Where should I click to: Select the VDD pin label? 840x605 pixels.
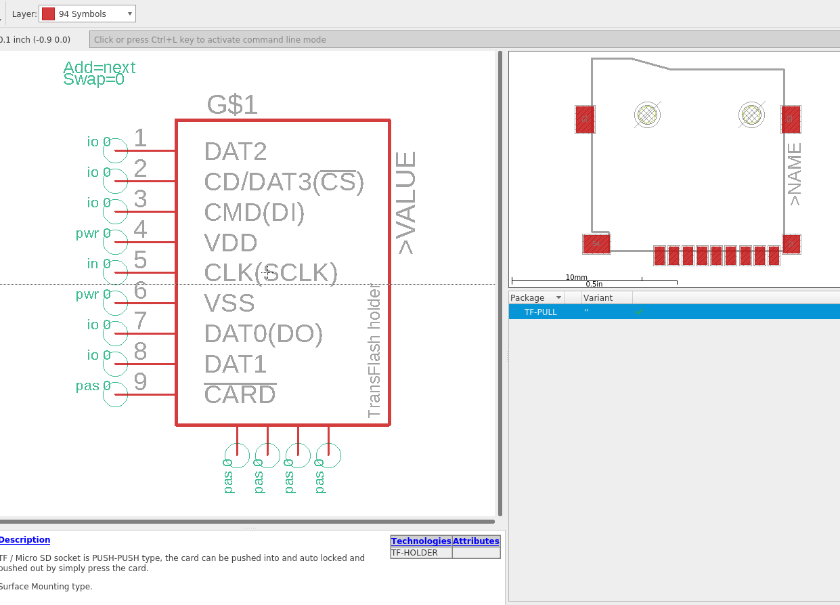[231, 243]
